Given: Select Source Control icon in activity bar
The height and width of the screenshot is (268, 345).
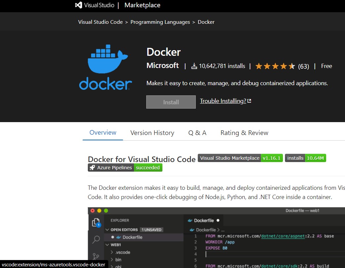Looking at the screenshot, I should click(x=96, y=256).
